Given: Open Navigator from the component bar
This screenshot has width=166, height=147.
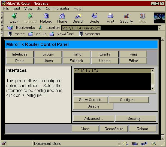Looking at the screenshot, I should point(125,144).
